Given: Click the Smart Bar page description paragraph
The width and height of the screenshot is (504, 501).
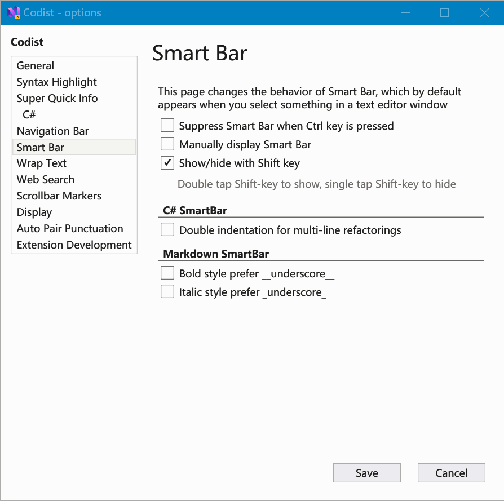Looking at the screenshot, I should click(x=310, y=98).
